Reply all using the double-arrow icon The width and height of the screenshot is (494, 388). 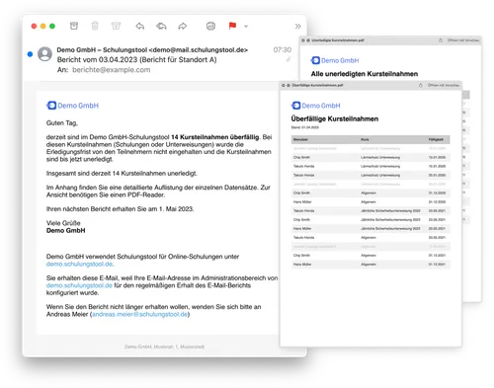pyautogui.click(x=161, y=26)
